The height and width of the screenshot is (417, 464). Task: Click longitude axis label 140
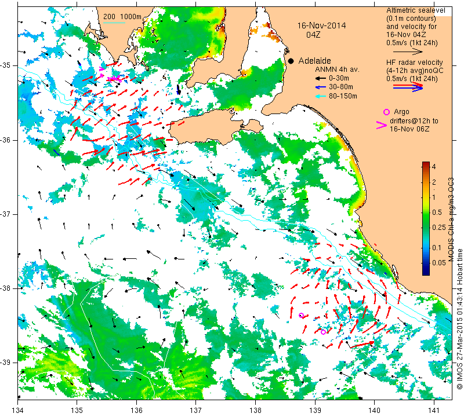tap(374, 411)
